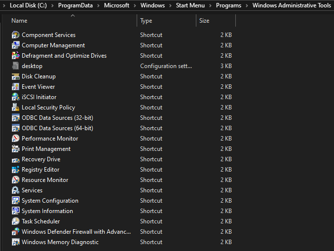Select the Services file name
The width and height of the screenshot is (334, 251).
(32, 190)
